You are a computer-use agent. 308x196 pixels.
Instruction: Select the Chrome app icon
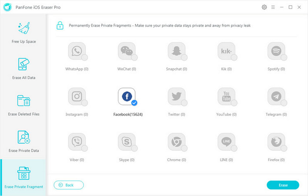coord(176,142)
